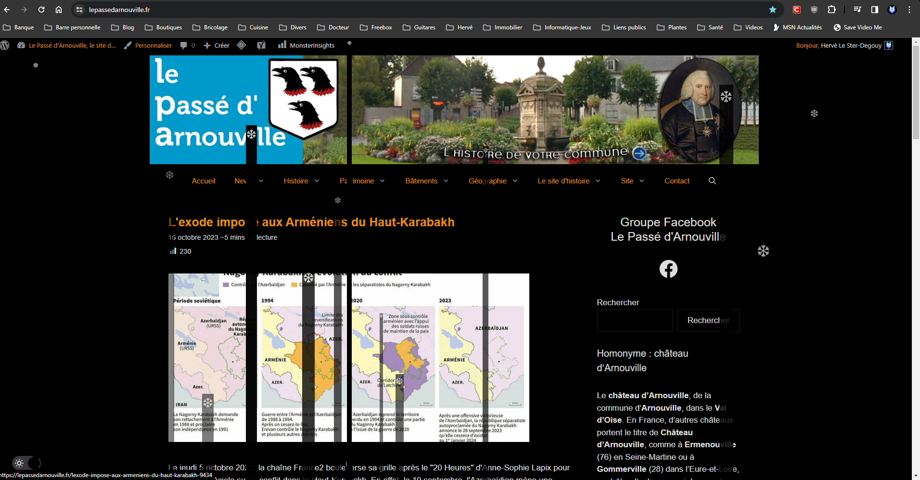Screen dimensions: 920x480
Task: Open the Plantes bookmark folder
Action: [672, 27]
